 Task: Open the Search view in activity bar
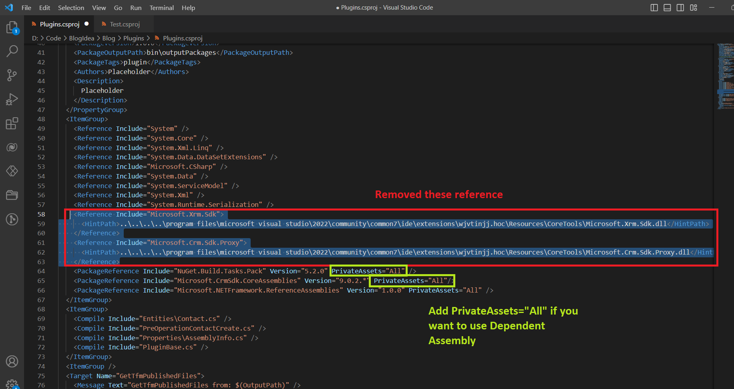(12, 51)
